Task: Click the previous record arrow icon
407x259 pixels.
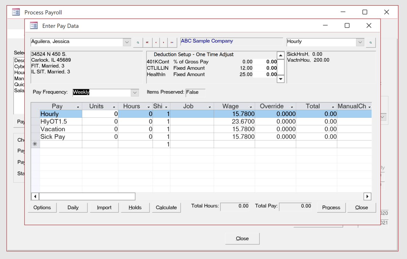Action: point(155,42)
